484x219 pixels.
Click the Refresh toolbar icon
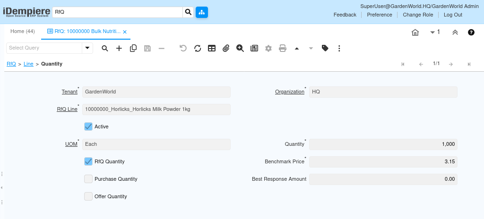click(198, 48)
